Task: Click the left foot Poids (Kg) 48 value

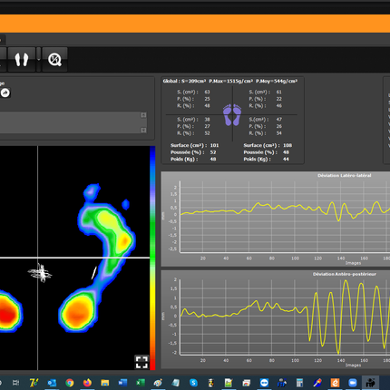Action: click(x=213, y=159)
